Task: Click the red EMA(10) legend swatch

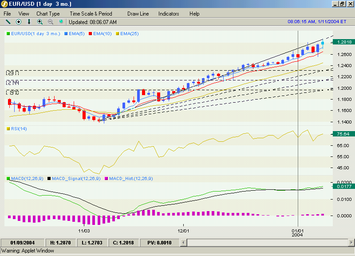Action: coord(91,34)
